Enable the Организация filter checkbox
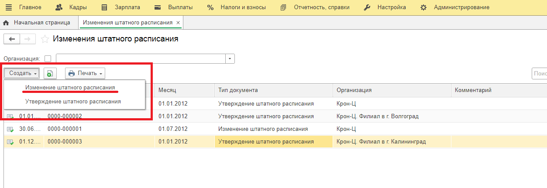Viewport: 547px width, 188px height. coord(48,59)
